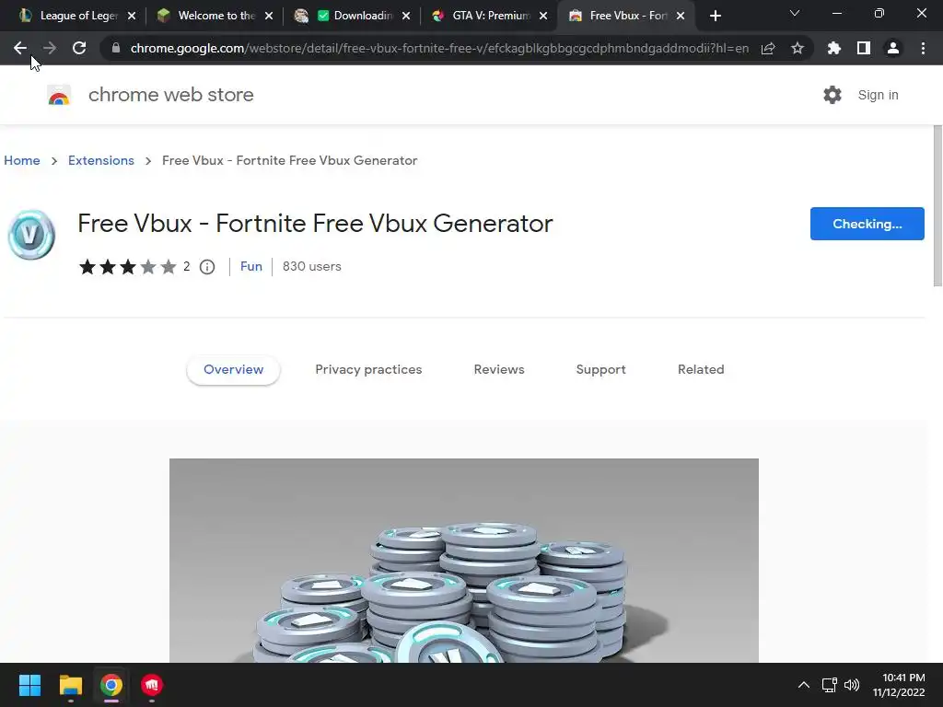The image size is (943, 707).
Task: Open the clock and date panel
Action: tap(899, 685)
